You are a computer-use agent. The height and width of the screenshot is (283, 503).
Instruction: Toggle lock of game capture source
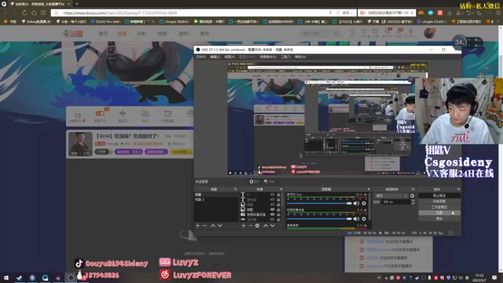pyautogui.click(x=278, y=219)
